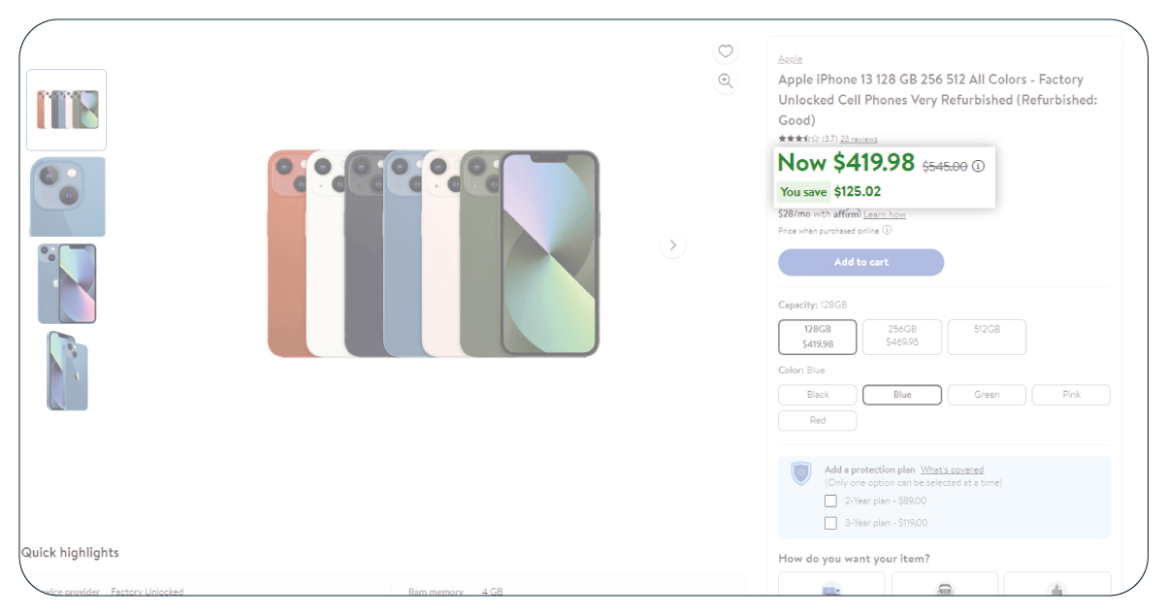Click info icon beside $545.00 price
The image size is (1167, 615).
click(x=978, y=166)
